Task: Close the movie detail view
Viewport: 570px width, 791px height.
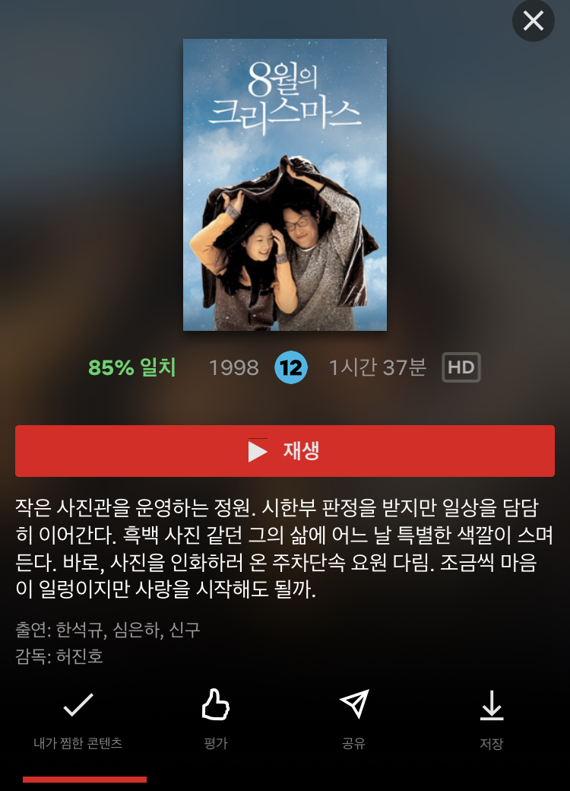Action: point(534,21)
